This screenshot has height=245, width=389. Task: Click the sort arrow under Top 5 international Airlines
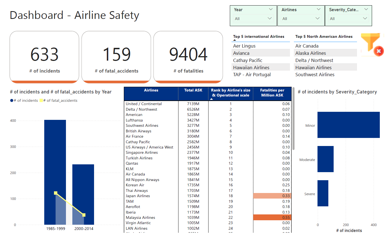pyautogui.click(x=235, y=40)
